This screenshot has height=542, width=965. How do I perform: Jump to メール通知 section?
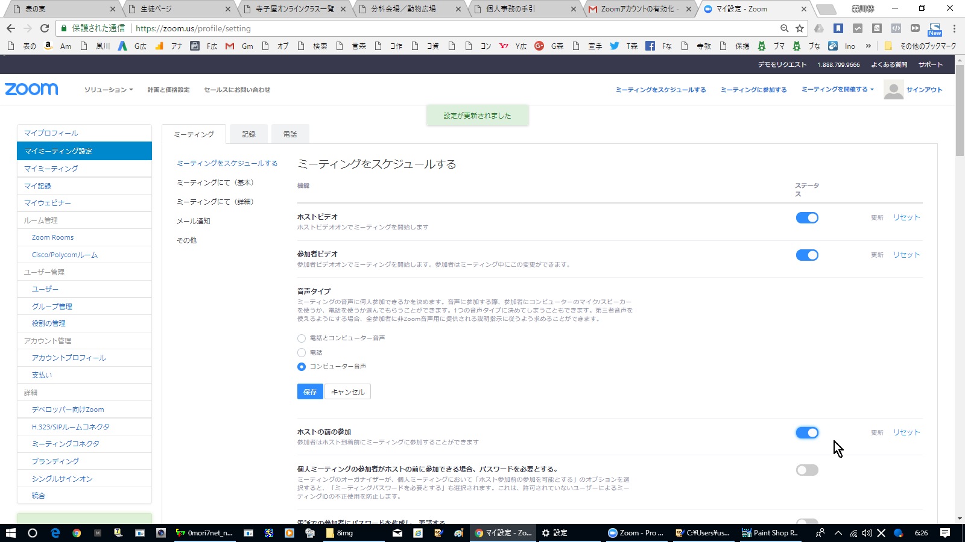point(194,221)
